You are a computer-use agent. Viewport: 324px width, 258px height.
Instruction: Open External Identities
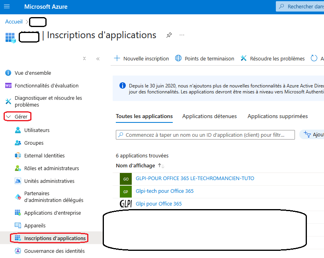[x=45, y=155]
